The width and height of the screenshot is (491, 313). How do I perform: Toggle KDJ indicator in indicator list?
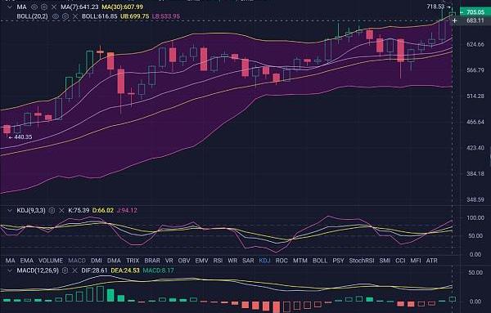[x=264, y=261]
